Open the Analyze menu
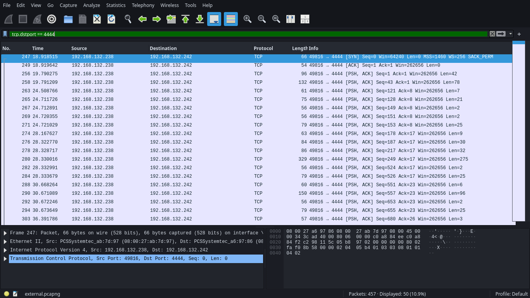Image resolution: width=530 pixels, height=298 pixels. pyautogui.click(x=92, y=5)
